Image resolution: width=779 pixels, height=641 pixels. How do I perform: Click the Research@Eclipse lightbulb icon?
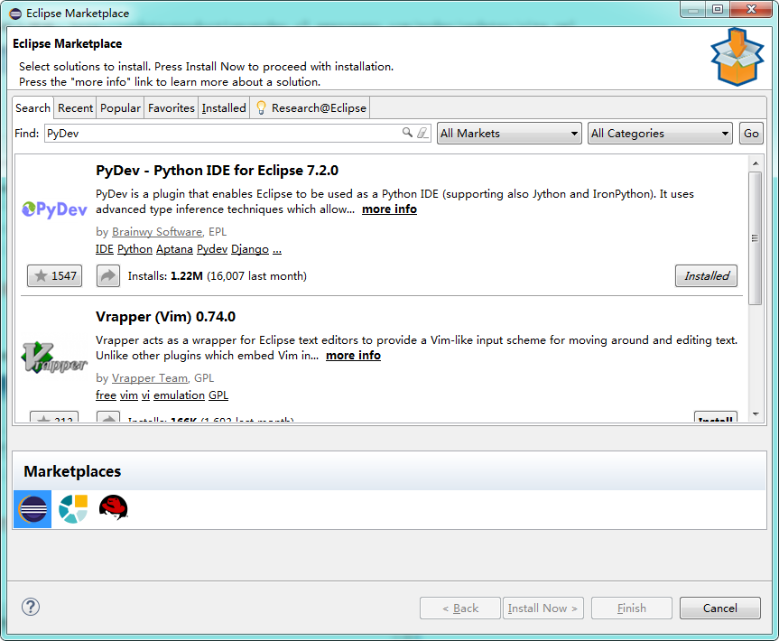point(262,107)
